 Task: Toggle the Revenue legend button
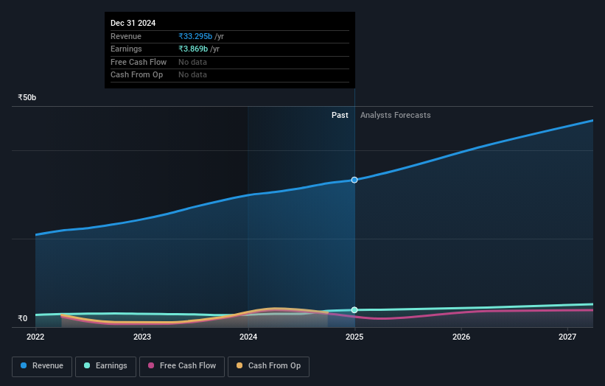click(x=42, y=366)
